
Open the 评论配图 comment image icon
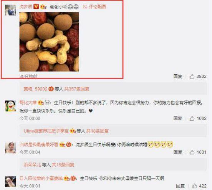click(x=85, y=7)
